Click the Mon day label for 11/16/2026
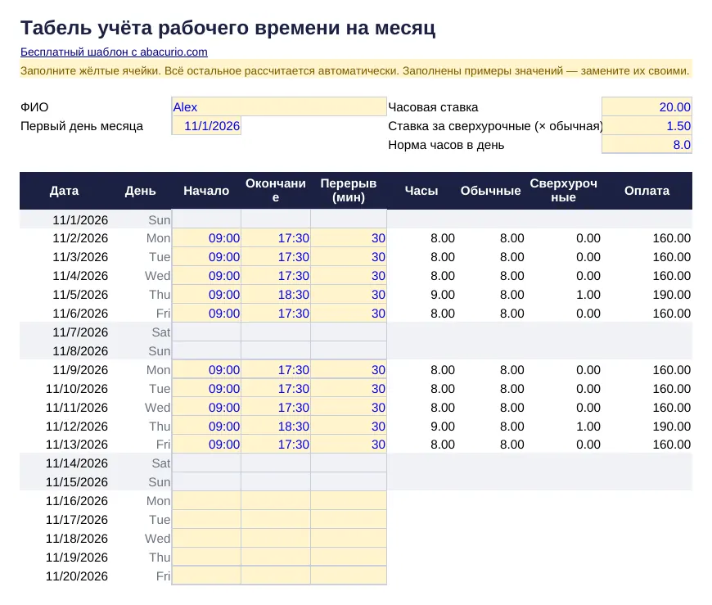This screenshot has height=605, width=712. tap(159, 501)
